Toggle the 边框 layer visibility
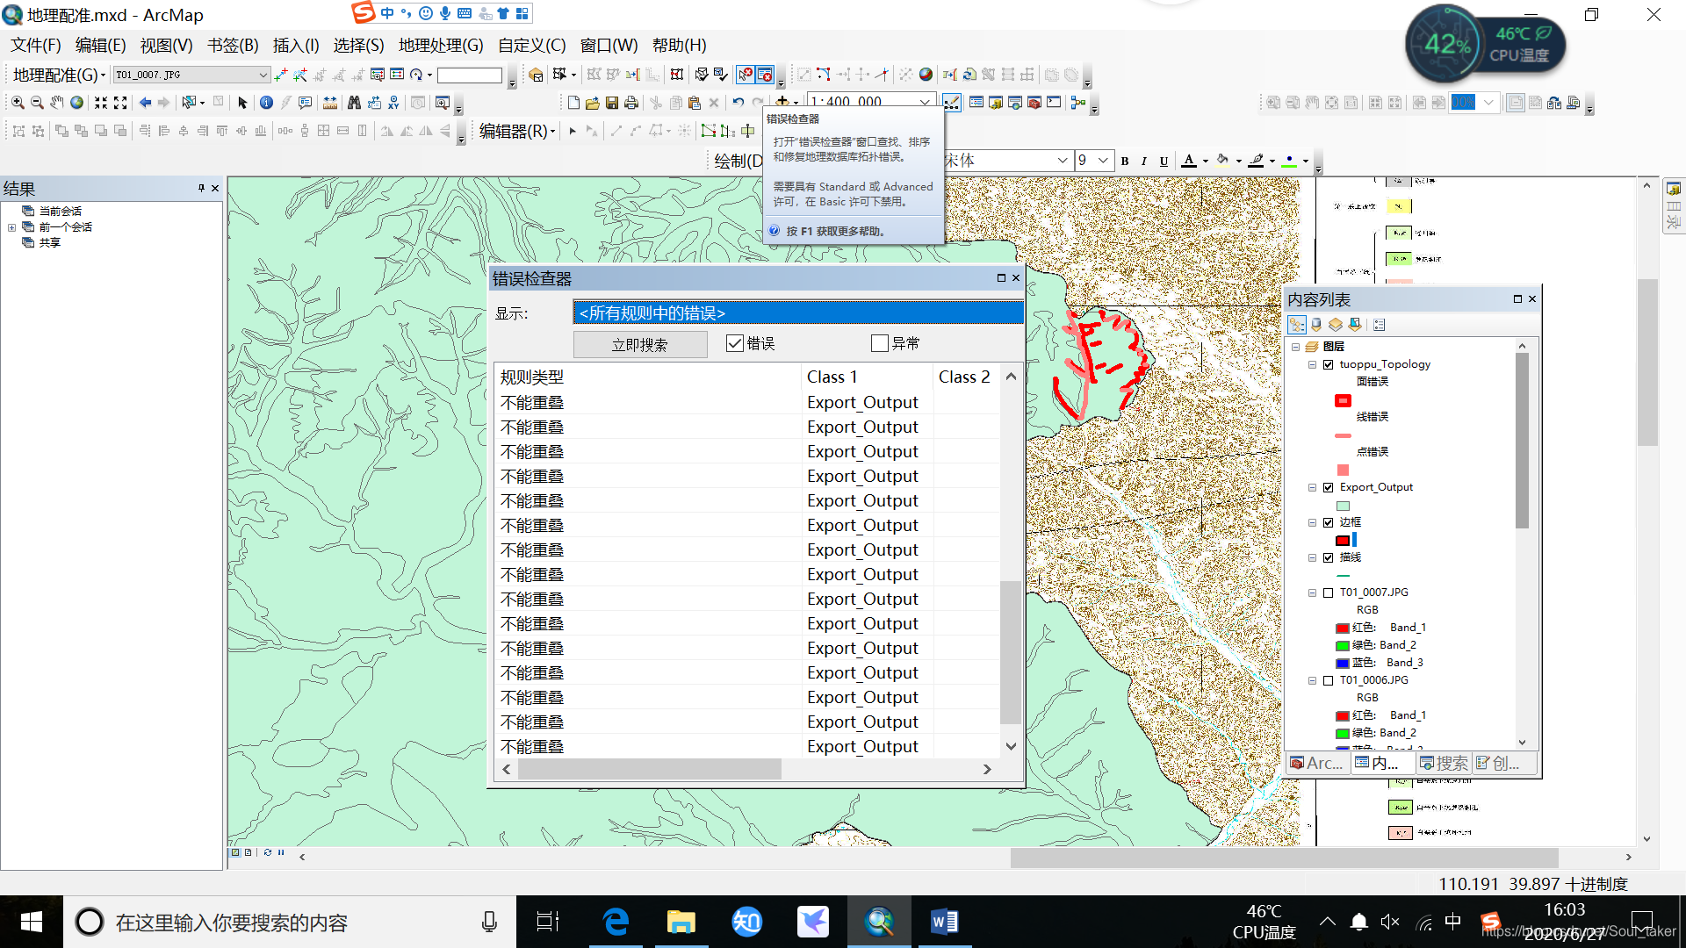 pos(1329,522)
